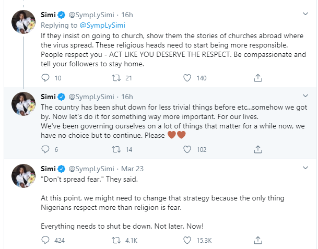Like the tweet with 140 likes
Screen dimensions: 318x249
pyautogui.click(x=187, y=78)
